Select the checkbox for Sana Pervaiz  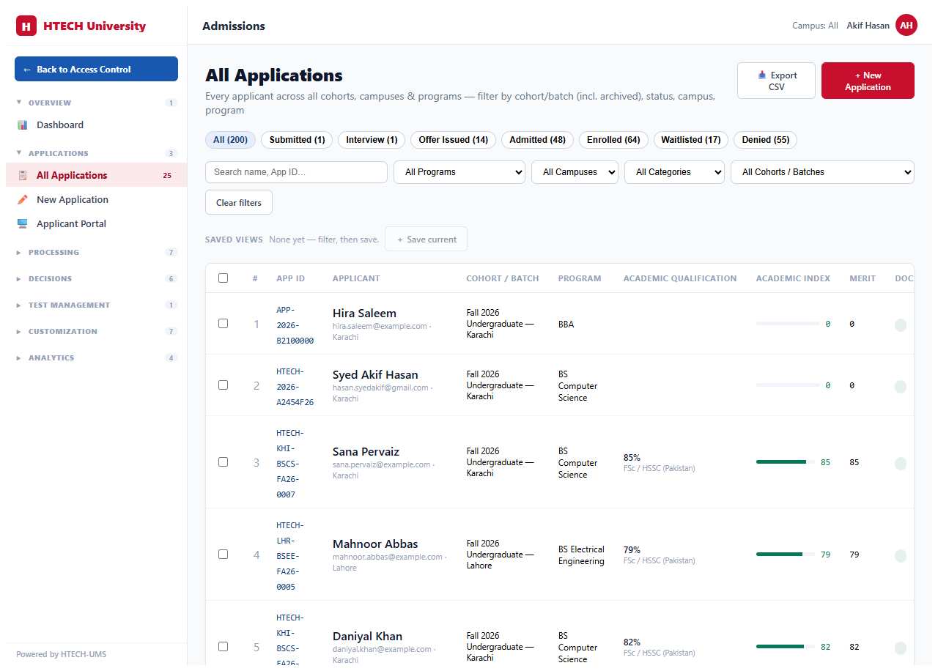coord(224,461)
